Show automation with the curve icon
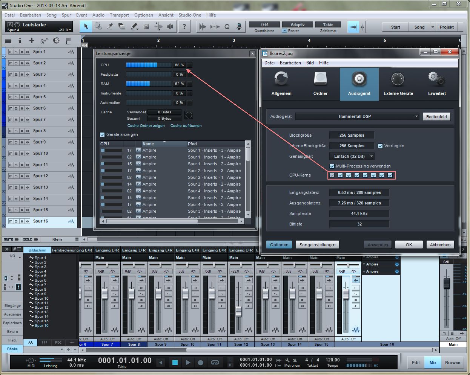 click(x=44, y=41)
